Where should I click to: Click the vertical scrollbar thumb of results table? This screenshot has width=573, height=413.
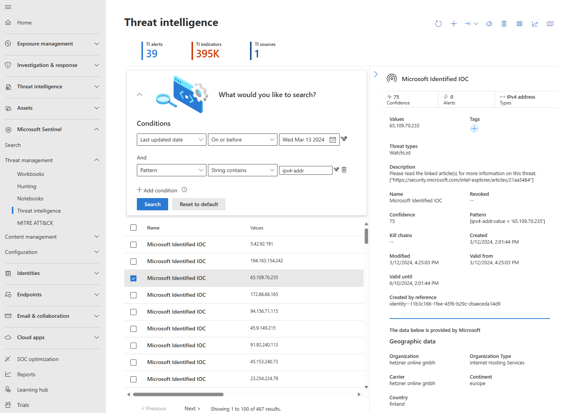(x=366, y=236)
